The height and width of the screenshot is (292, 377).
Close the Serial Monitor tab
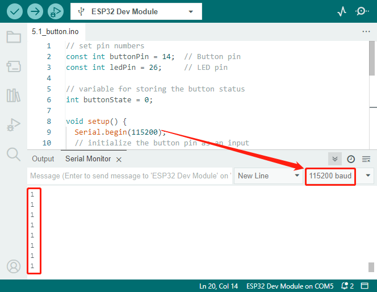click(x=119, y=160)
